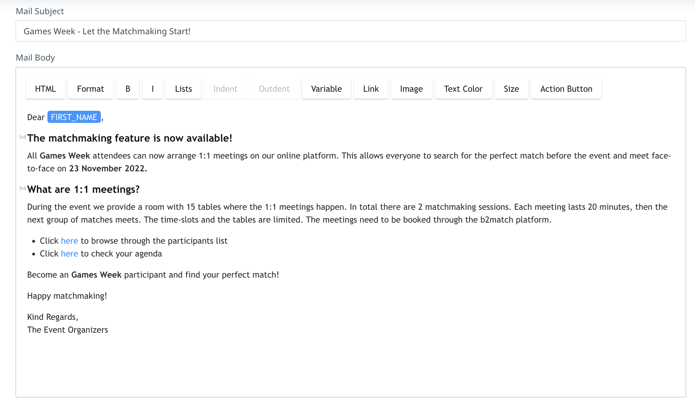695x405 pixels.
Task: Click the Outdent toolbar button
Action: 274,89
